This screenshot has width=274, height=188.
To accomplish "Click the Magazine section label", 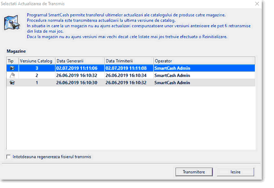I will [16, 51].
